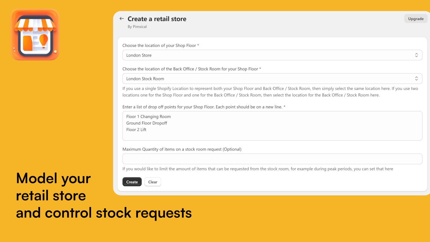Click the back arrow to exit store creation
Screen dimensions: 430x242
coord(122,19)
